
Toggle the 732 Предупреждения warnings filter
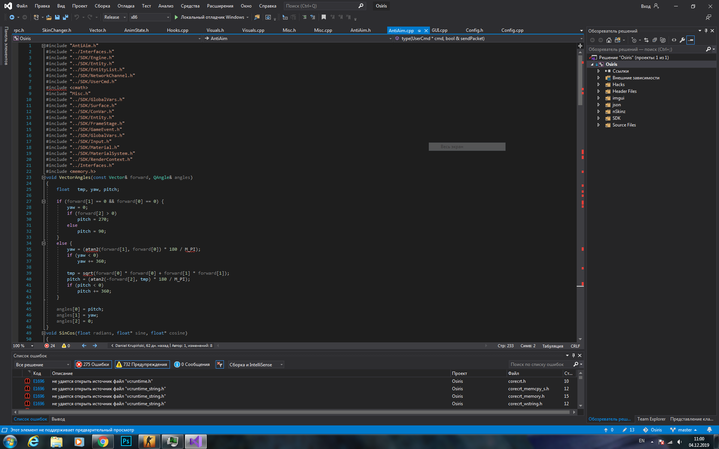[x=142, y=364]
